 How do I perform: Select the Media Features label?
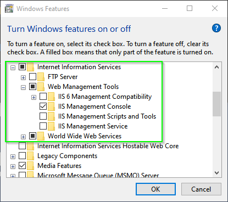(59, 166)
